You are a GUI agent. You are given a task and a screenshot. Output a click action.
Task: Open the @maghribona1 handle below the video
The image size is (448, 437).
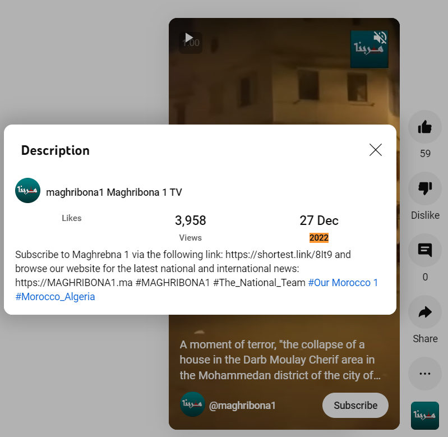[x=242, y=406]
